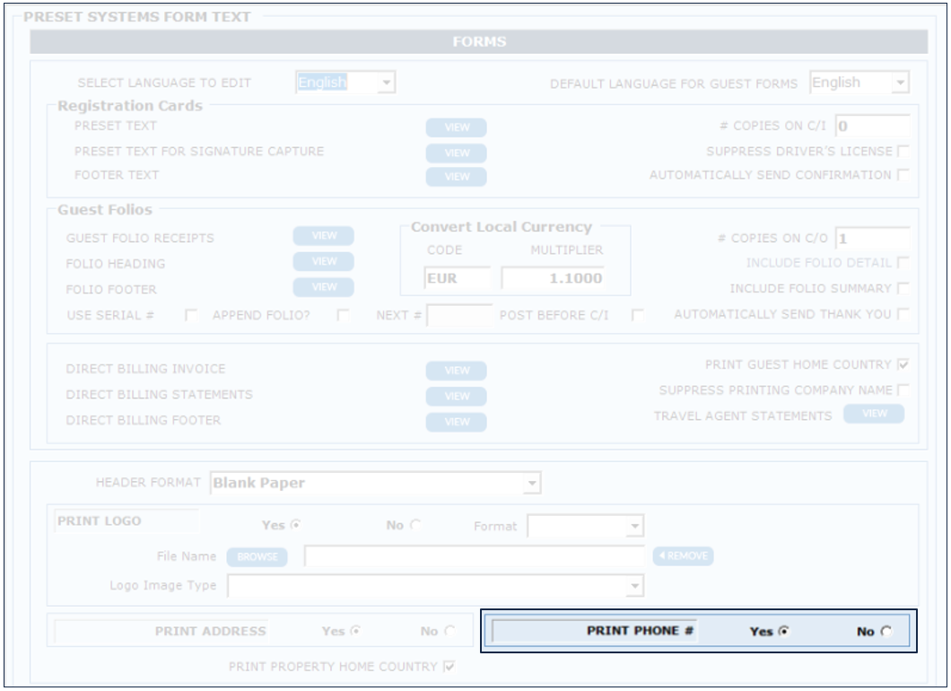Screen dimensions: 951x691
Task: Expand the Header Format dropdown
Action: pyautogui.click(x=532, y=484)
